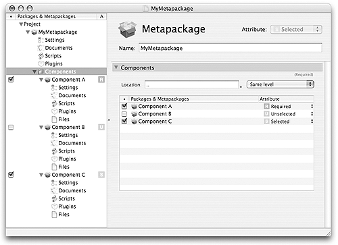Image resolution: width=338 pixels, height=245 pixels.
Task: Select the Documents item under MyMetapackage
Action: pos(59,48)
